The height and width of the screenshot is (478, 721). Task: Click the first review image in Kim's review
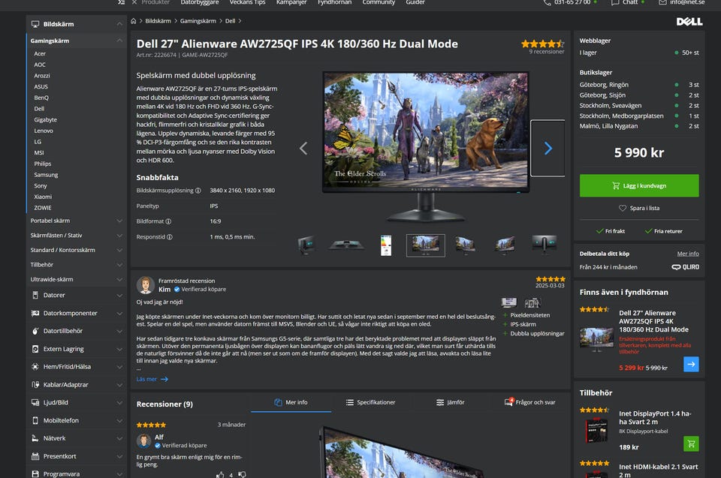click(x=509, y=302)
